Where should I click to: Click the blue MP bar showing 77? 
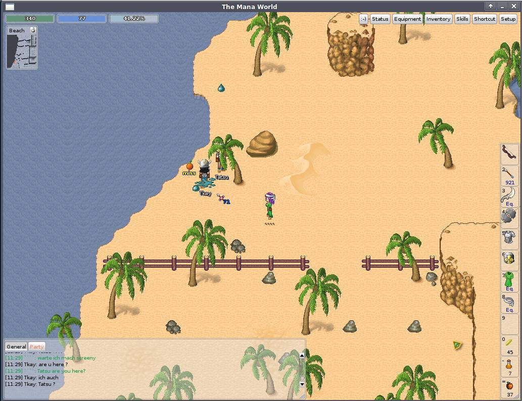[x=82, y=19]
